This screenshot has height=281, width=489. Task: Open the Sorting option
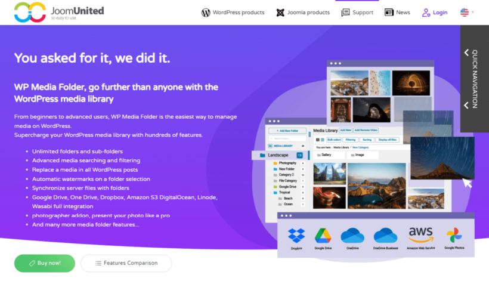367,140
